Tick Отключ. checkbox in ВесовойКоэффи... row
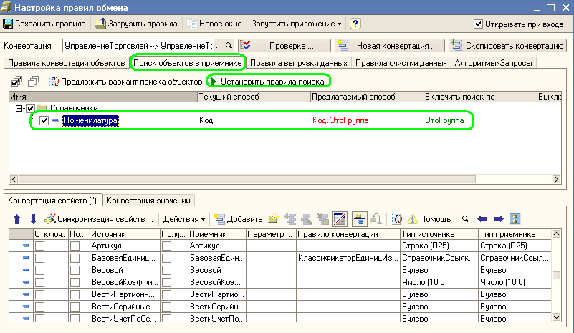574x333 pixels. pyautogui.click(x=40, y=282)
